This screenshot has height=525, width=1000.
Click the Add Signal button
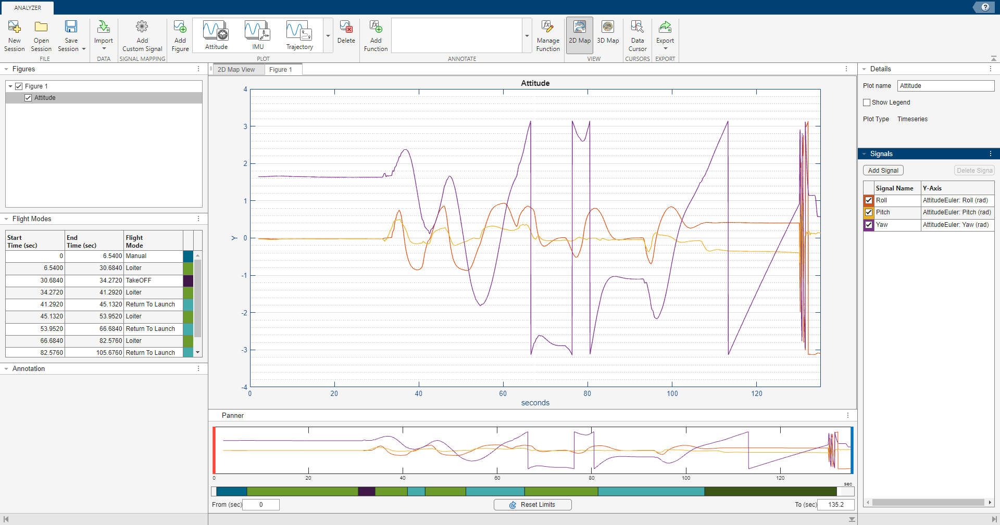click(883, 170)
